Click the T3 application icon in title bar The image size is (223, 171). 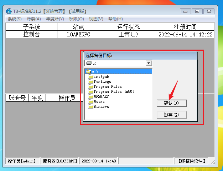(x=9, y=11)
